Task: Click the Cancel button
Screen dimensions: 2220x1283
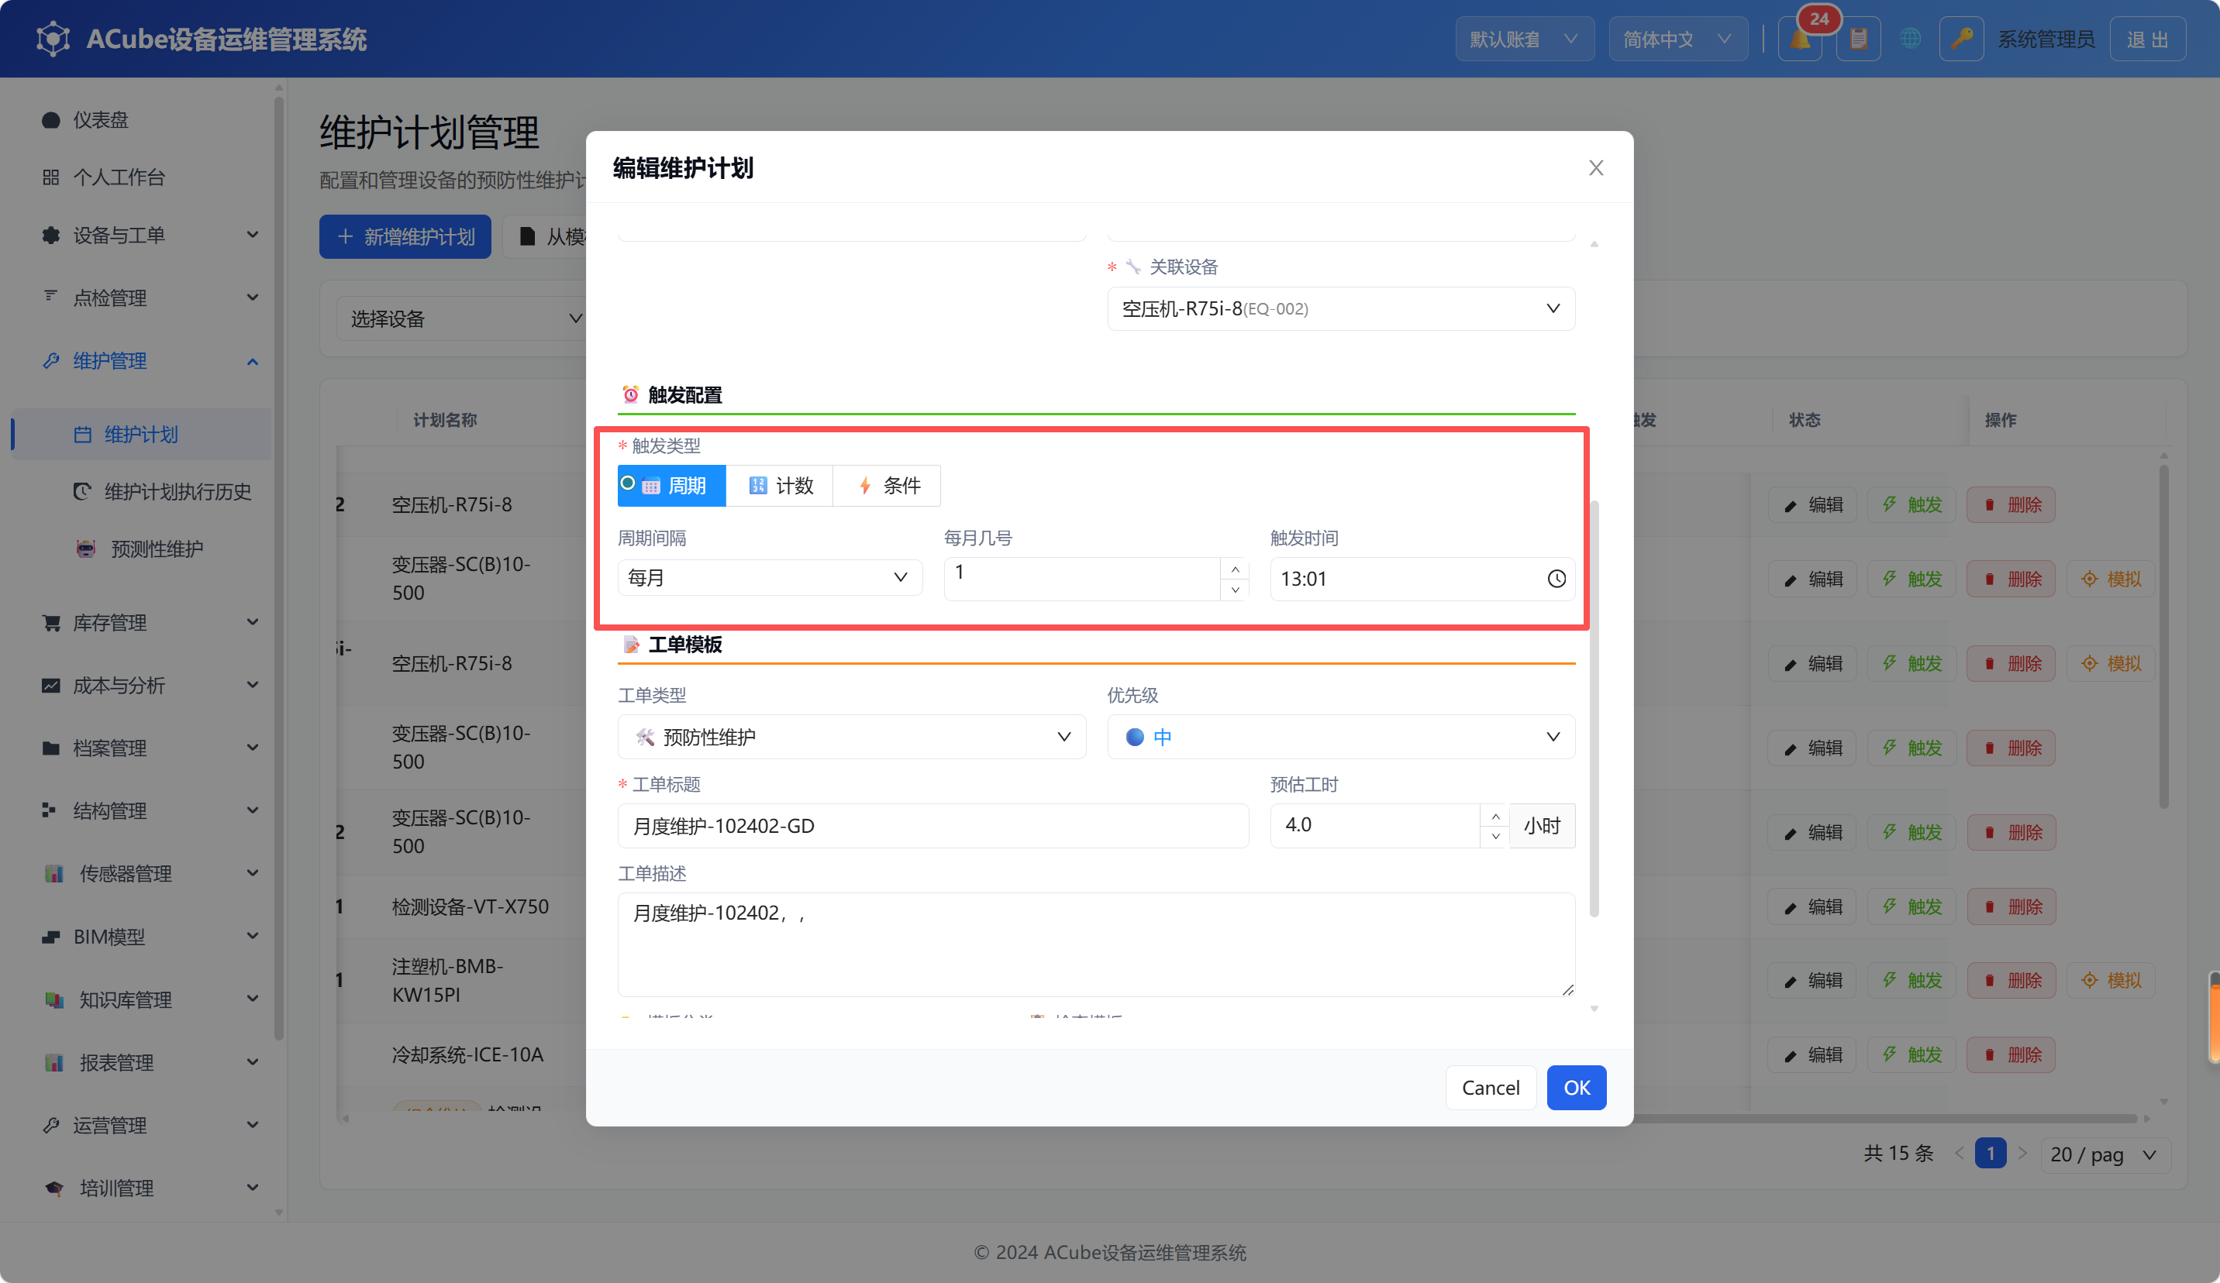Action: (1491, 1088)
